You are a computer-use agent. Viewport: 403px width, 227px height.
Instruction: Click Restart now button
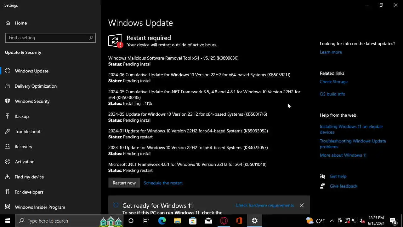coord(124,183)
